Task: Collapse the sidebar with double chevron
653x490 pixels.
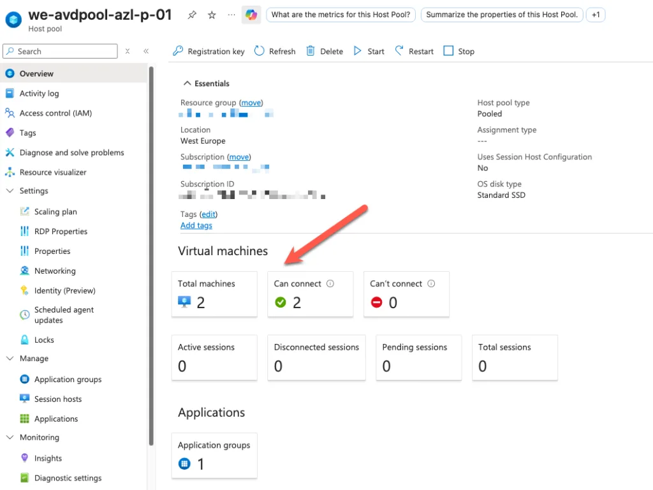Action: pyautogui.click(x=146, y=51)
